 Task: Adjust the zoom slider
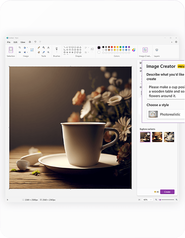pyautogui.click(x=167, y=199)
